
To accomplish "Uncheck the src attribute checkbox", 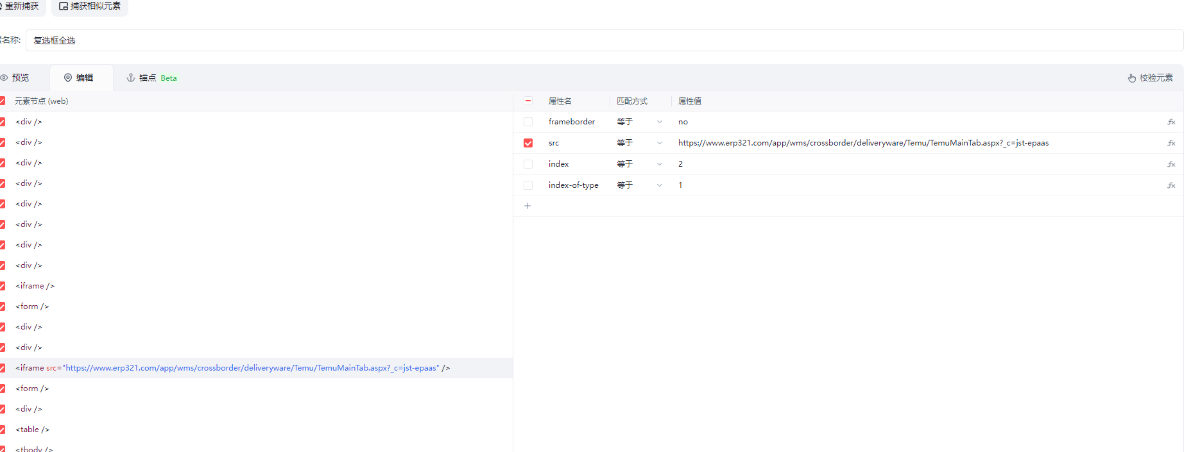I will 528,143.
